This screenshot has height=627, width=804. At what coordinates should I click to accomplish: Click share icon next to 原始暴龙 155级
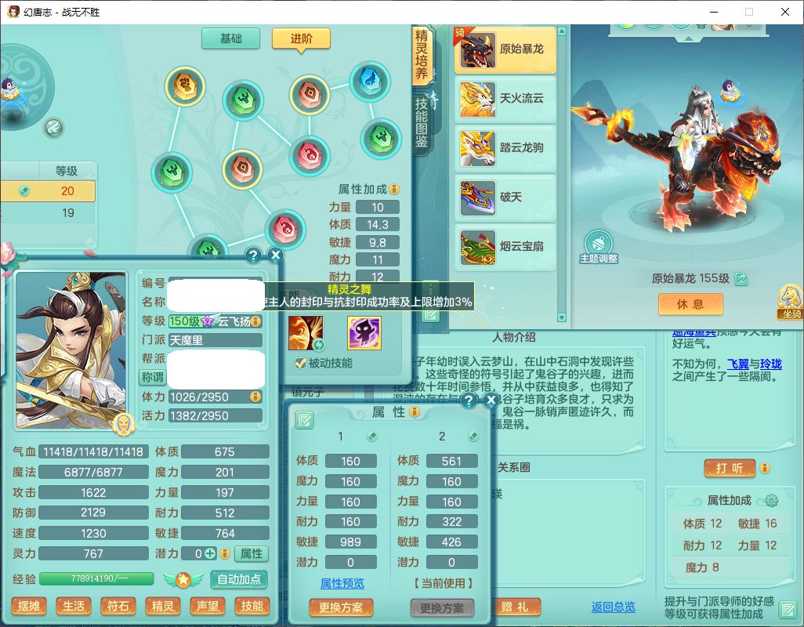tap(741, 278)
